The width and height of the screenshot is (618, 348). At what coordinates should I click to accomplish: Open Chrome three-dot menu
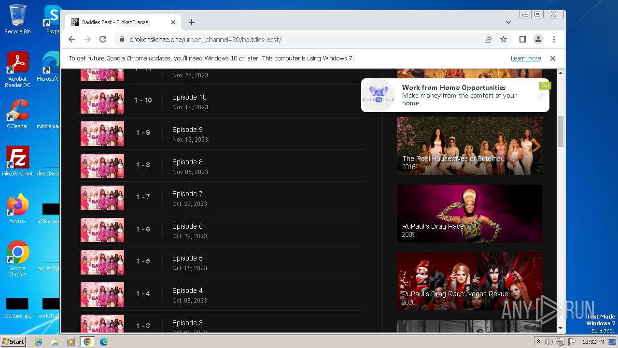click(x=554, y=39)
